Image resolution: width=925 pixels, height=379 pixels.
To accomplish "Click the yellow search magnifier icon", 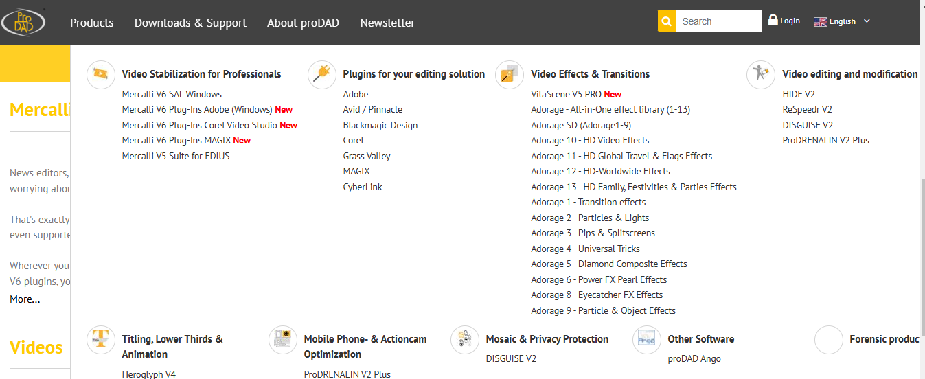I will tap(666, 21).
